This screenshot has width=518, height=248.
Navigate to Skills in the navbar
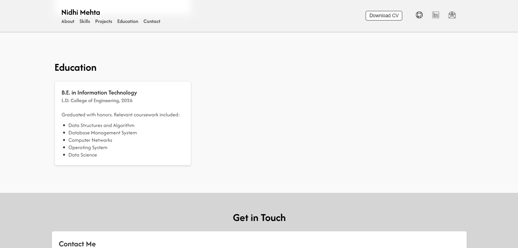85,21
